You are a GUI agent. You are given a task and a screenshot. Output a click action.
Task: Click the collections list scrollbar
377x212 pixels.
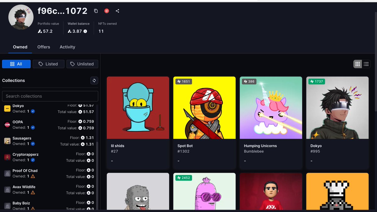[97, 176]
